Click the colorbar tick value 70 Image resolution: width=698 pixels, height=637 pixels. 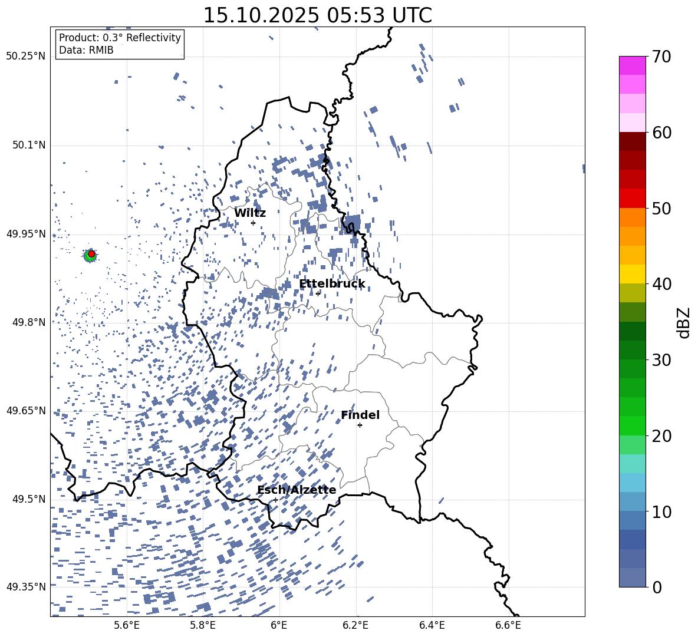(x=662, y=57)
